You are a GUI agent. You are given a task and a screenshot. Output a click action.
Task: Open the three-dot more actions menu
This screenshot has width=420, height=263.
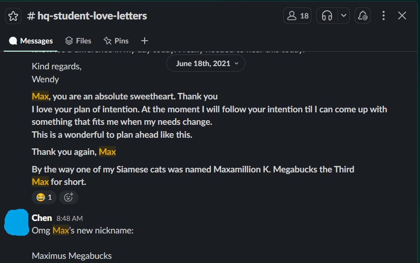(383, 16)
